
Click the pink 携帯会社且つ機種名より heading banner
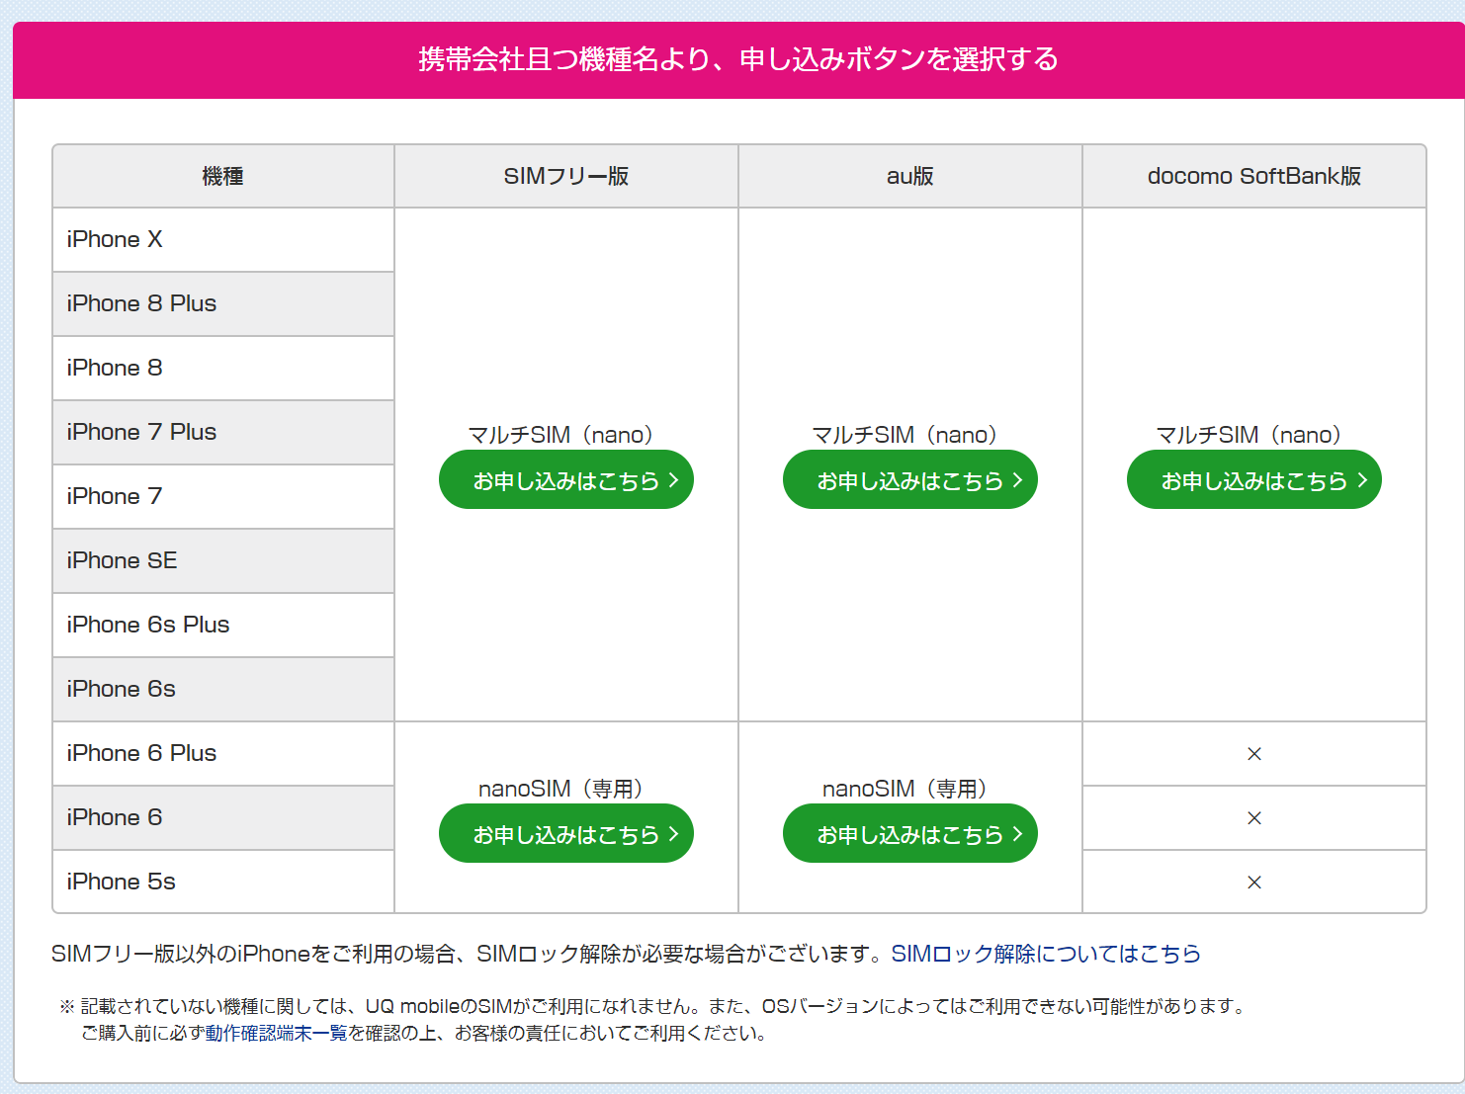(x=738, y=60)
